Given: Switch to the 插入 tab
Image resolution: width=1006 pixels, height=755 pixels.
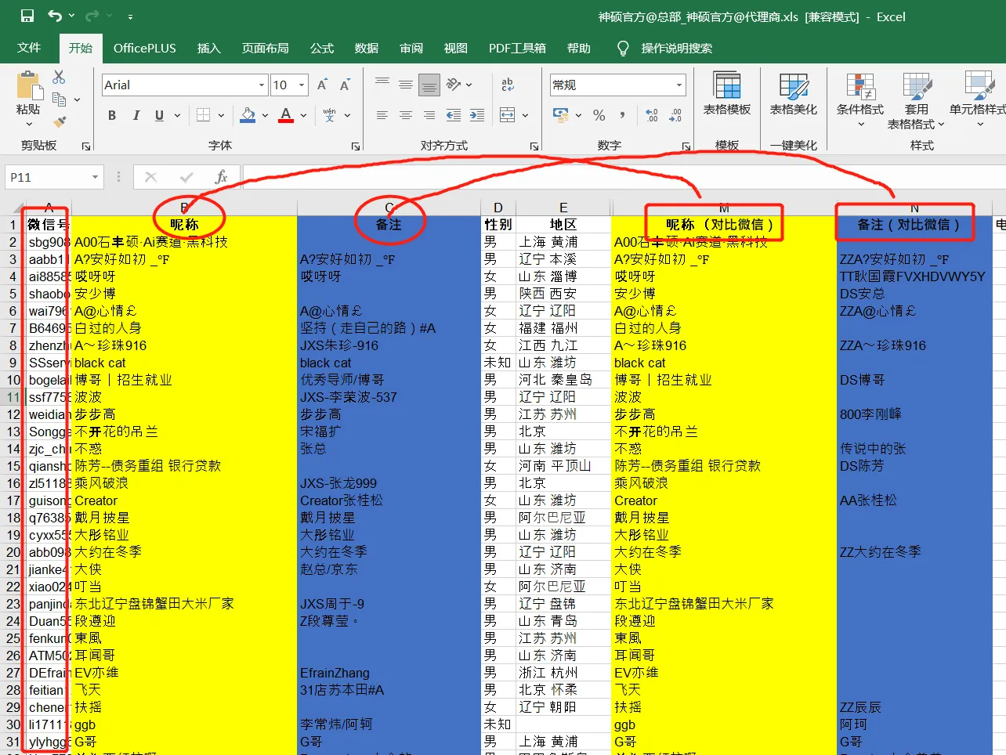Looking at the screenshot, I should click(208, 48).
